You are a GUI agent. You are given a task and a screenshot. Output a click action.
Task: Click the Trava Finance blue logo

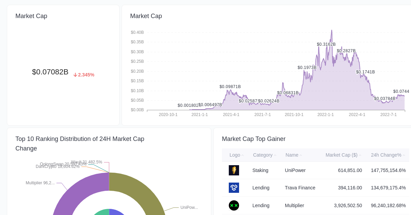234,188
